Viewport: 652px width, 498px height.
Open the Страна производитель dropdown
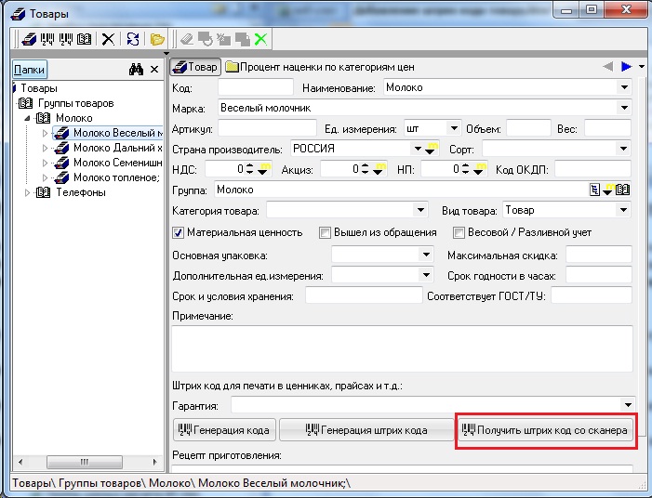click(418, 149)
